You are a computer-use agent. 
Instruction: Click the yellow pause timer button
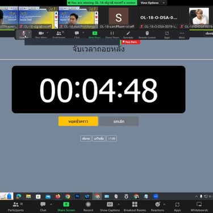pos(78,121)
